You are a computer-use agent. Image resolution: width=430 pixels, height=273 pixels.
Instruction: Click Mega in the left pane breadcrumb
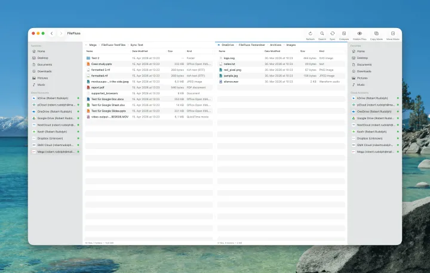pos(93,45)
